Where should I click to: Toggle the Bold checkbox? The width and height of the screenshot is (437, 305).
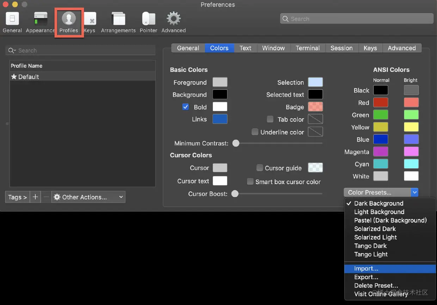(186, 107)
